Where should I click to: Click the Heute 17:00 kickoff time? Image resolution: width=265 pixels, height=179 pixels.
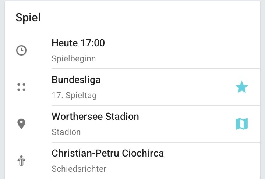(x=78, y=43)
